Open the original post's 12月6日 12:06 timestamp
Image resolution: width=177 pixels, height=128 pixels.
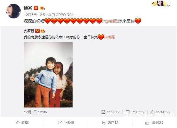coord(35,112)
